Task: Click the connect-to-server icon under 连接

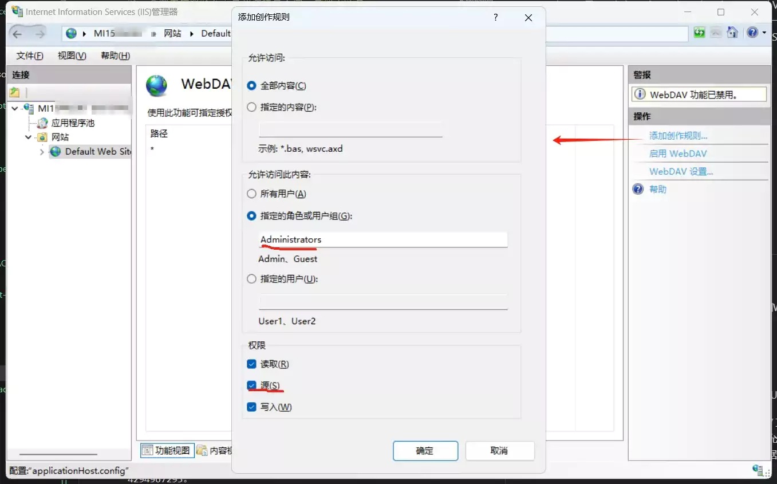Action: click(15, 92)
